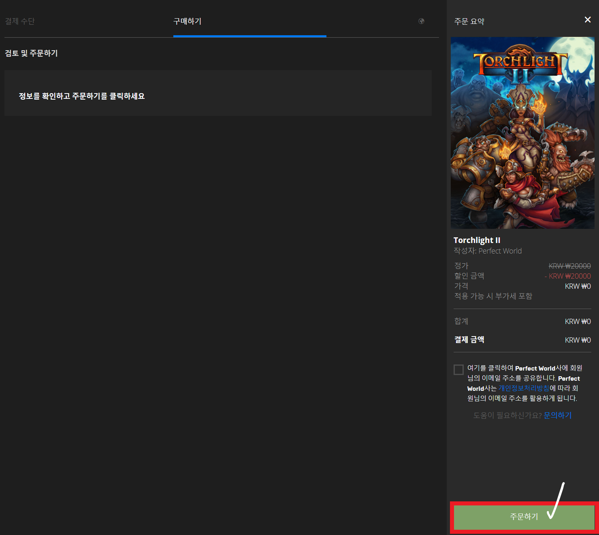Screen dimensions: 599x535
Task: Click the 적용 가능 시 부가세 포함 note
Action: coord(493,296)
